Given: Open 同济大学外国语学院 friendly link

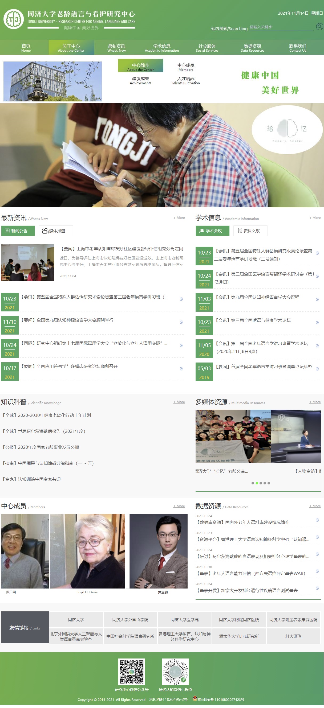Looking at the screenshot, I should tap(130, 620).
